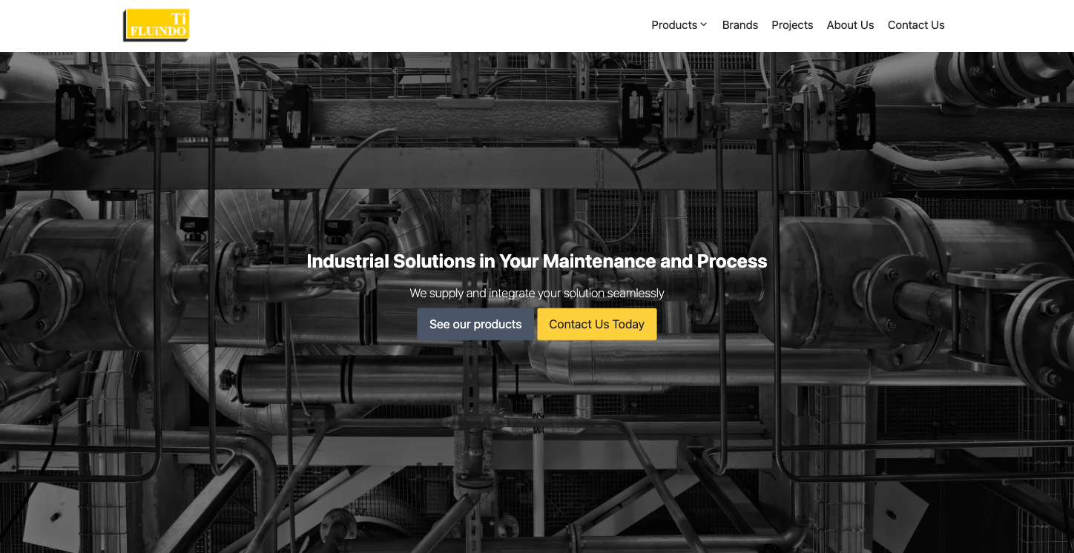The image size is (1074, 553).
Task: Click the hero heading Industrial Solutions text
Action: click(x=537, y=261)
